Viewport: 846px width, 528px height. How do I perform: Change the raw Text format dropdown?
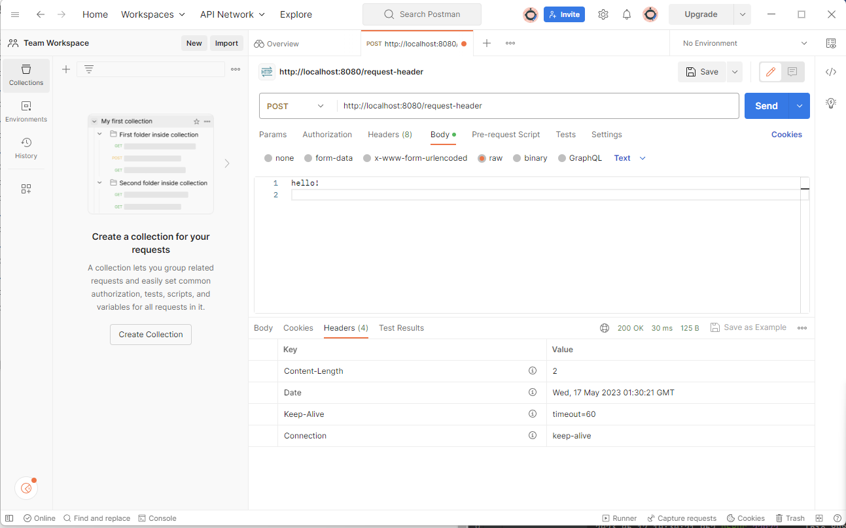(x=630, y=158)
